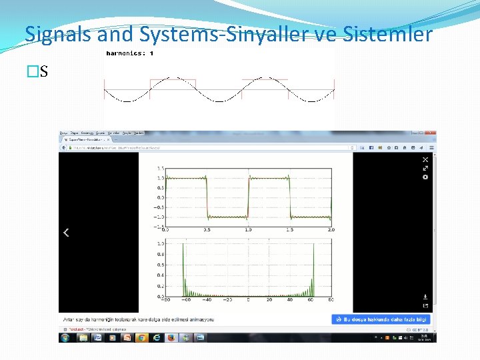Reload the page with the refresh icon
The image size is (480, 360).
point(352,147)
